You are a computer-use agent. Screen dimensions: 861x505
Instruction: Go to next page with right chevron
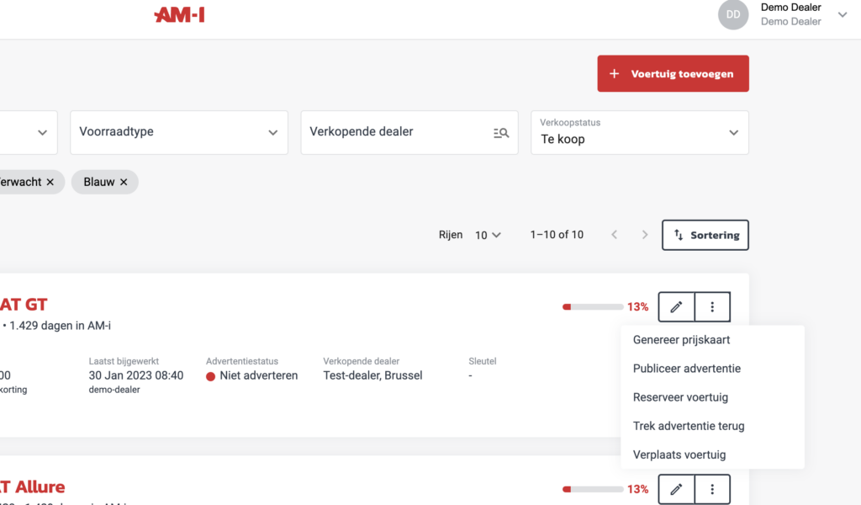click(x=645, y=235)
